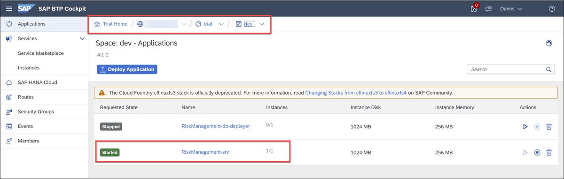Image resolution: width=564 pixels, height=179 pixels.
Task: Open the Daniel user menu
Action: 511,9
